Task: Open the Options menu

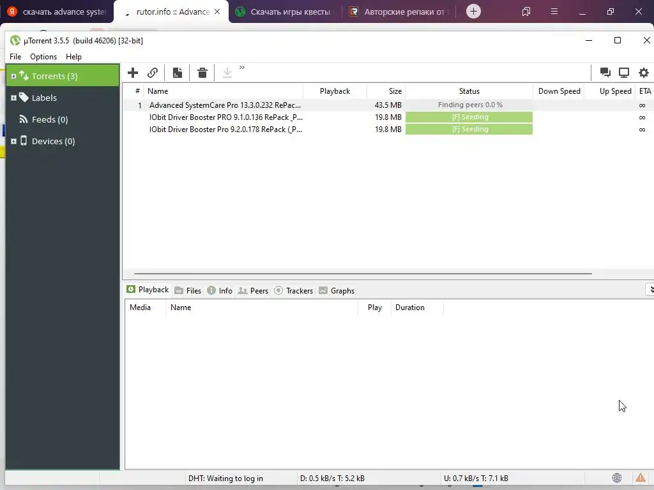Action: (43, 57)
